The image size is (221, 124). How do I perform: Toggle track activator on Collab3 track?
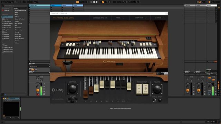click(x=38, y=90)
